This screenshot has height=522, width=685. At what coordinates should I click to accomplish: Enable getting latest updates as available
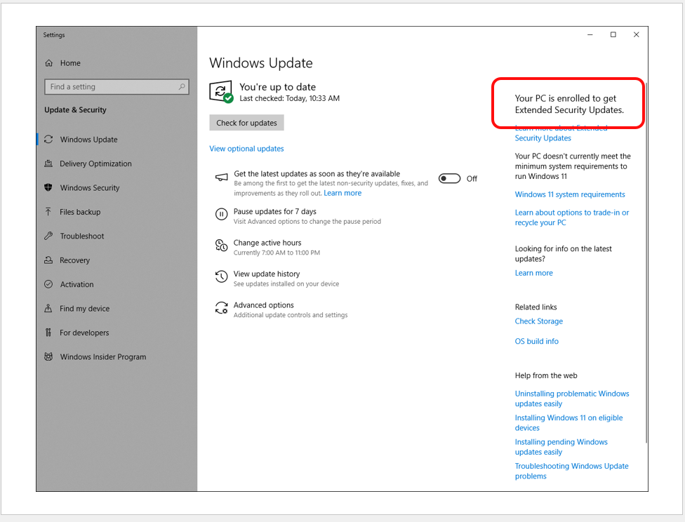click(449, 178)
